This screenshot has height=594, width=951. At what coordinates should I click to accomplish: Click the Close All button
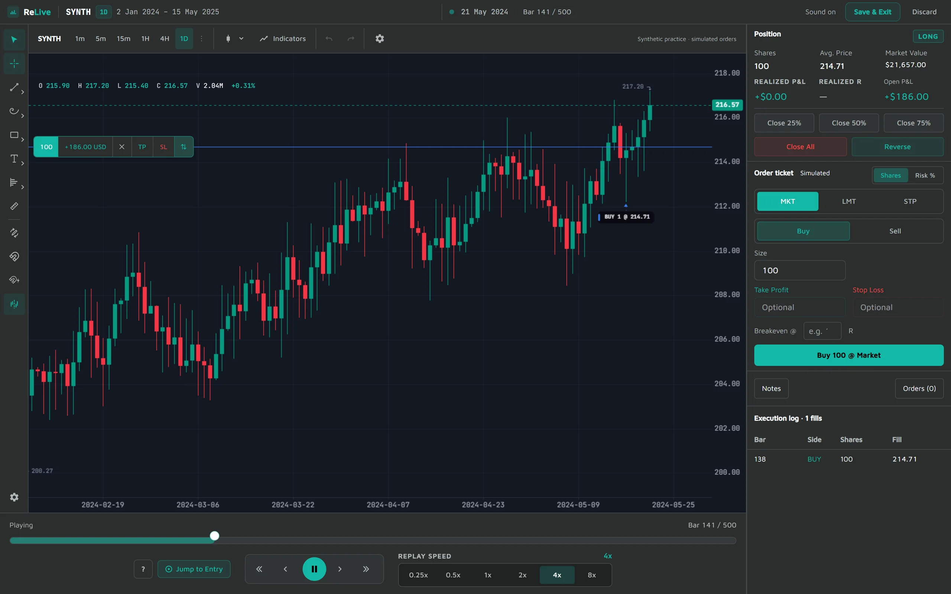(800, 147)
